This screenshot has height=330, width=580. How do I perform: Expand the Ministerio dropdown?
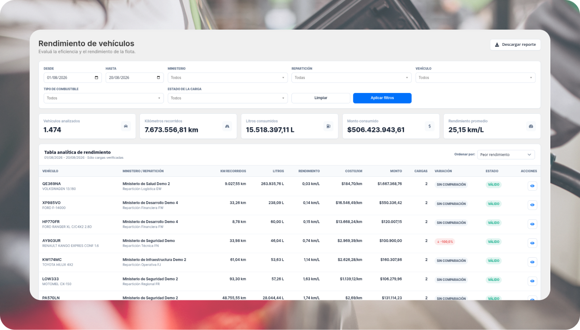coord(227,78)
